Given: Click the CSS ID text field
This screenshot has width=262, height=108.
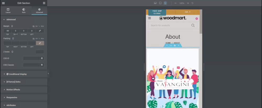Looking at the screenshot, I should 31,58.
